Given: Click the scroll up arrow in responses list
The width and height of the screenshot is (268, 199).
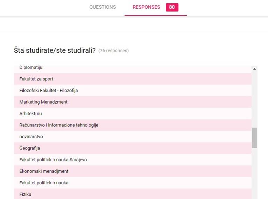Looking at the screenshot, I should (254, 69).
